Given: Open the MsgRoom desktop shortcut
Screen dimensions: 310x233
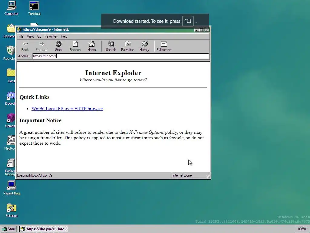Looking at the screenshot, I should (10, 143).
